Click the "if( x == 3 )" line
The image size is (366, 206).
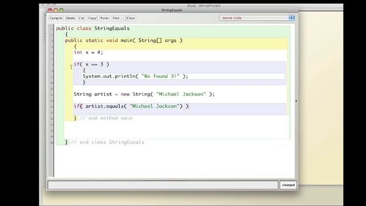(x=91, y=64)
